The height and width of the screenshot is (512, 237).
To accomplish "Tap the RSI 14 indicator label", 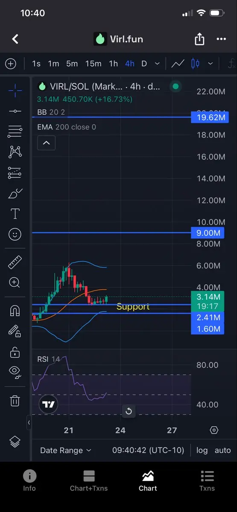I will click(x=48, y=359).
